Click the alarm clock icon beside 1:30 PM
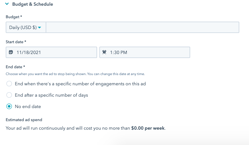The width and height of the screenshot is (249, 145). 104,52
